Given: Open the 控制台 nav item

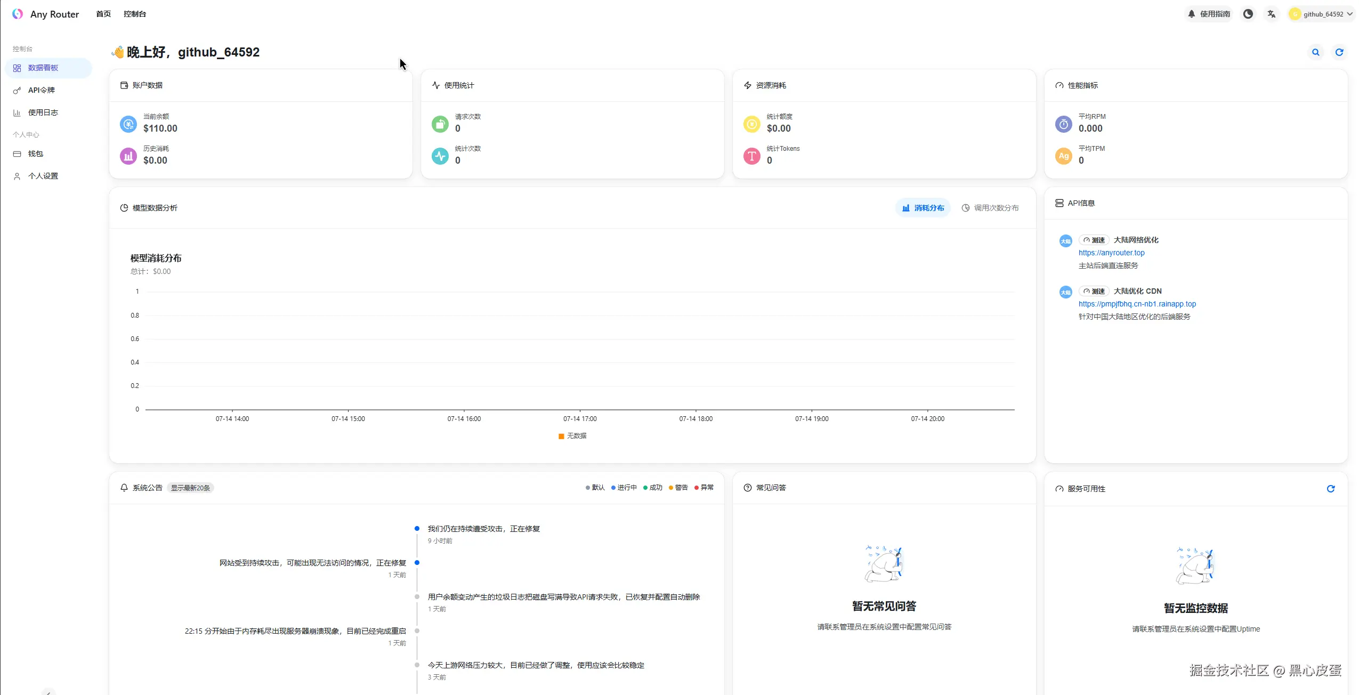Looking at the screenshot, I should pos(135,14).
